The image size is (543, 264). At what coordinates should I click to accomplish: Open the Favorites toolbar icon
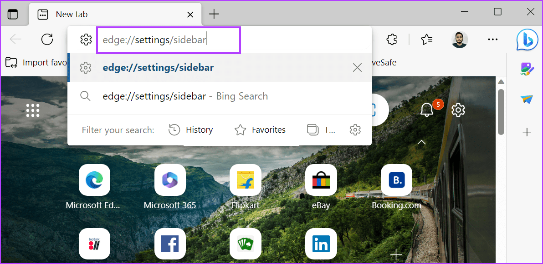[426, 40]
